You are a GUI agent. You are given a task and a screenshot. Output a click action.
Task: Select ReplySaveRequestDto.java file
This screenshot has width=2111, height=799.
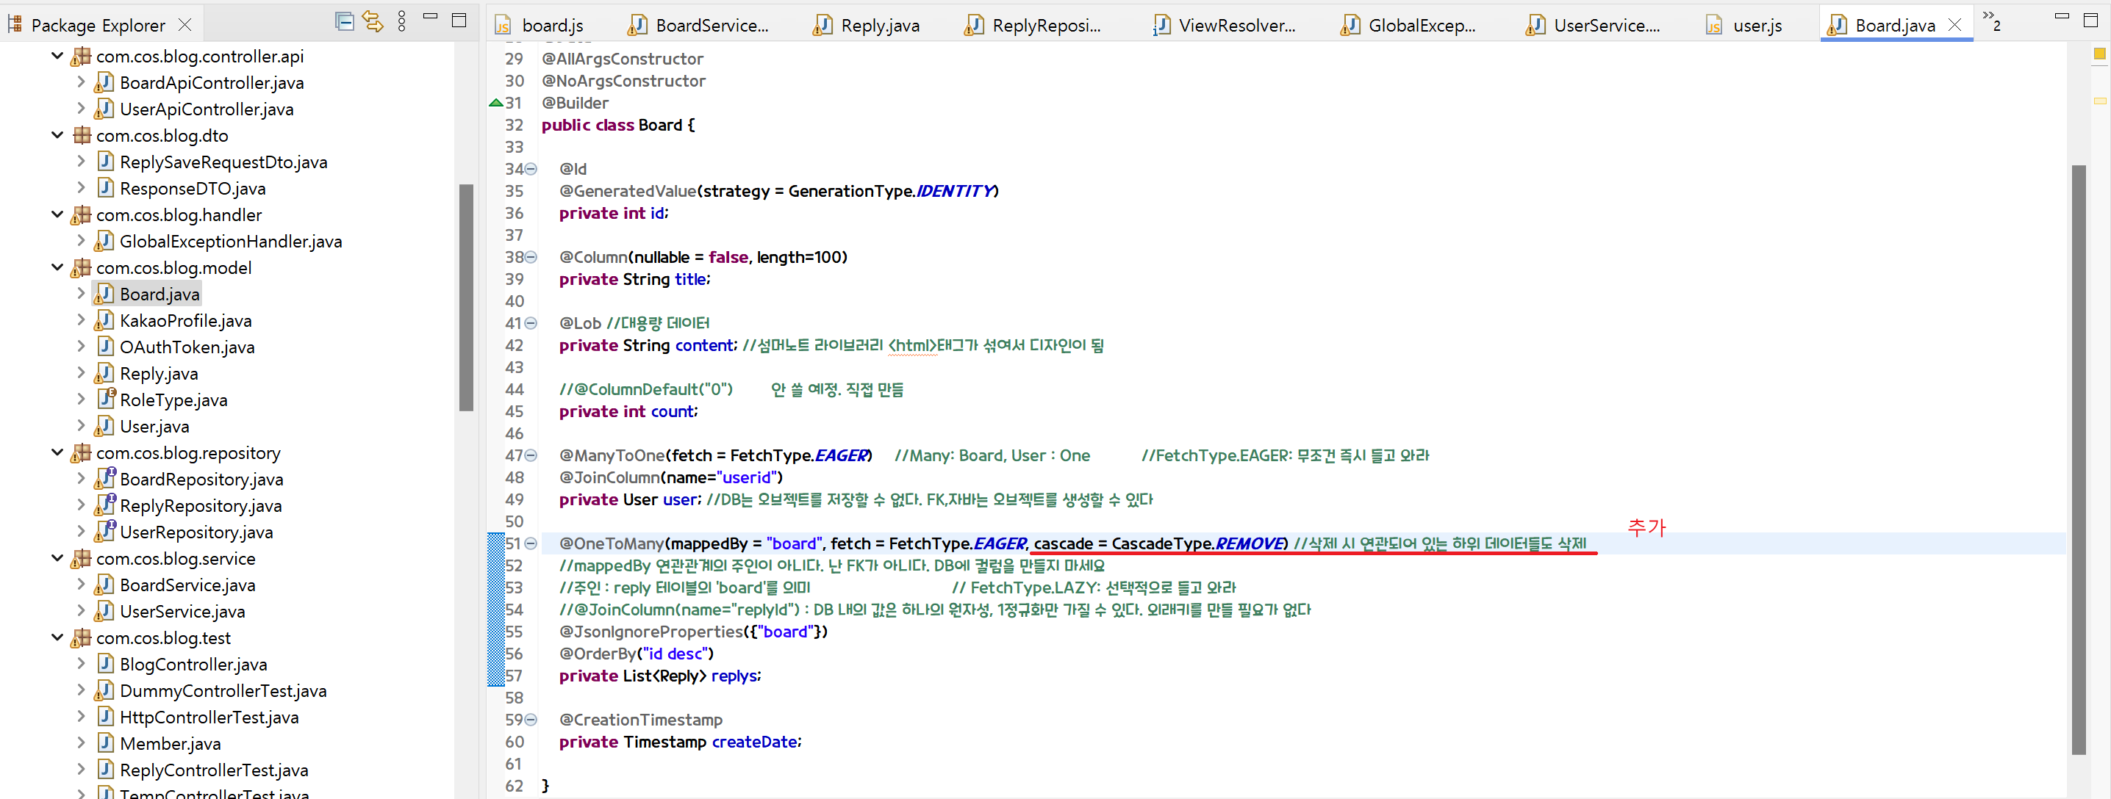pyautogui.click(x=223, y=162)
